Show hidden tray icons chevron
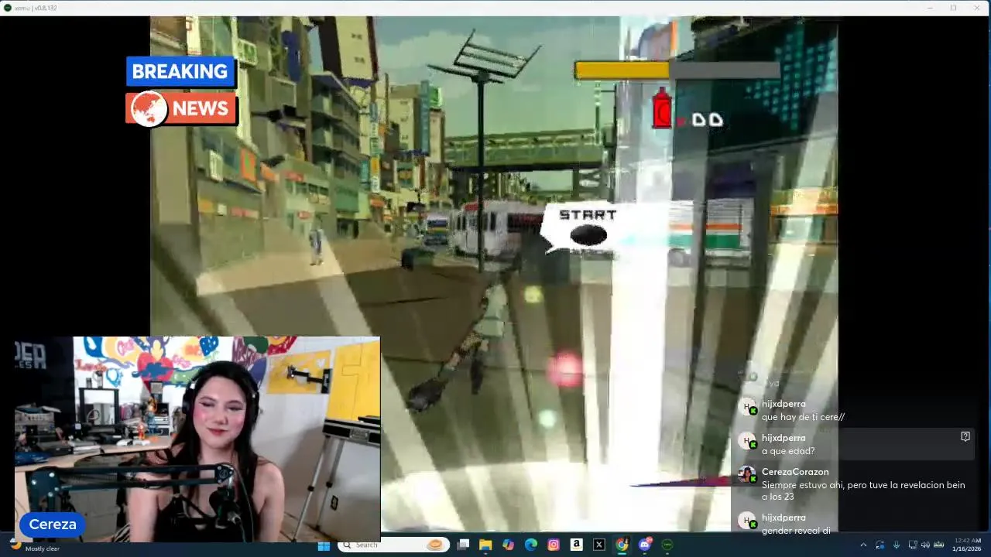 coord(863,545)
